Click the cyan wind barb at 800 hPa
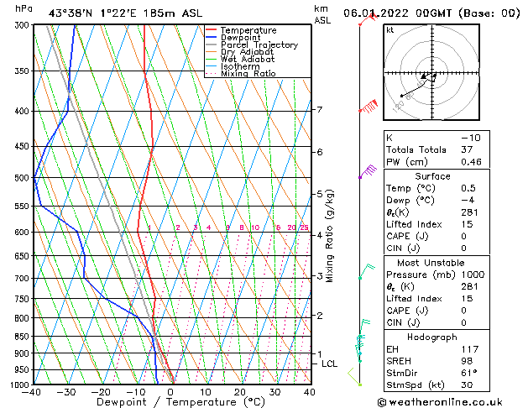The height and width of the screenshot is (408, 528). click(x=364, y=322)
